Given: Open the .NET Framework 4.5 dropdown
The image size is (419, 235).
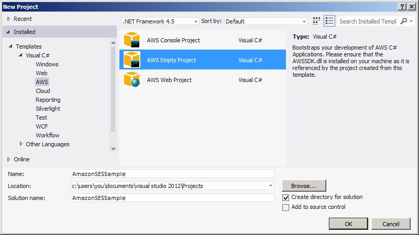Looking at the screenshot, I should 160,21.
